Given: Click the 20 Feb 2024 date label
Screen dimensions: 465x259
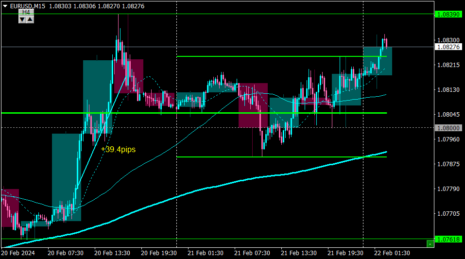Looking at the screenshot, I should (18, 253).
